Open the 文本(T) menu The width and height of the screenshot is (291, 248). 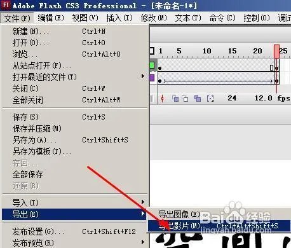188,18
